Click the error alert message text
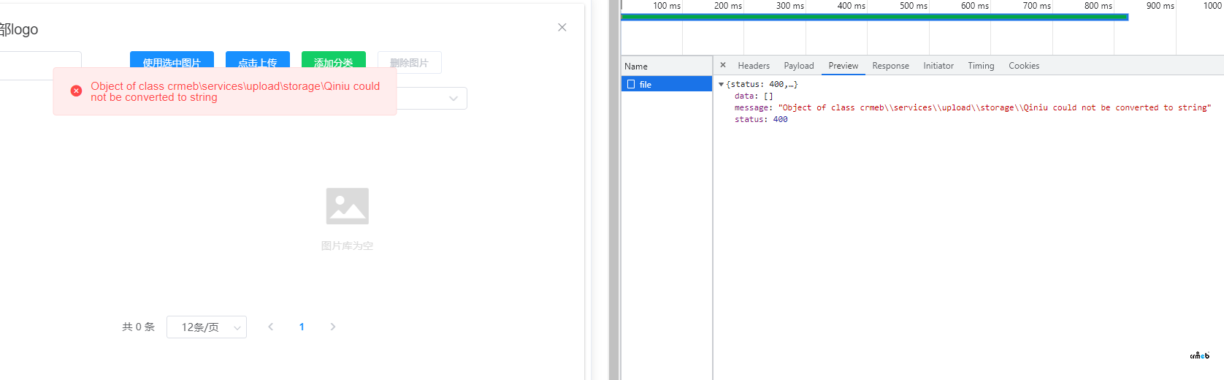This screenshot has width=1224, height=380. click(235, 91)
